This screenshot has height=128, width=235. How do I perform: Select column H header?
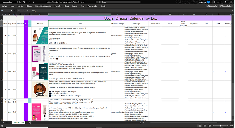pos(40,15)
